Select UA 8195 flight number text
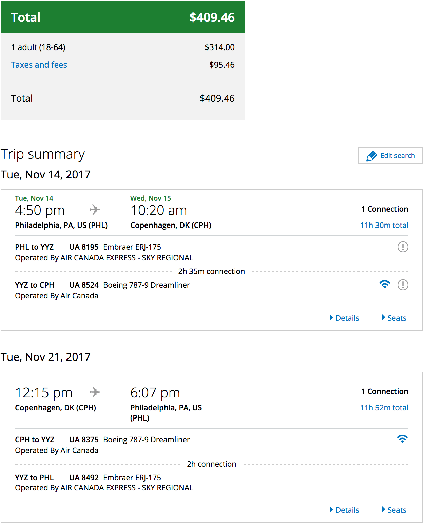Screen dimensions: 426x525 [x=84, y=247]
